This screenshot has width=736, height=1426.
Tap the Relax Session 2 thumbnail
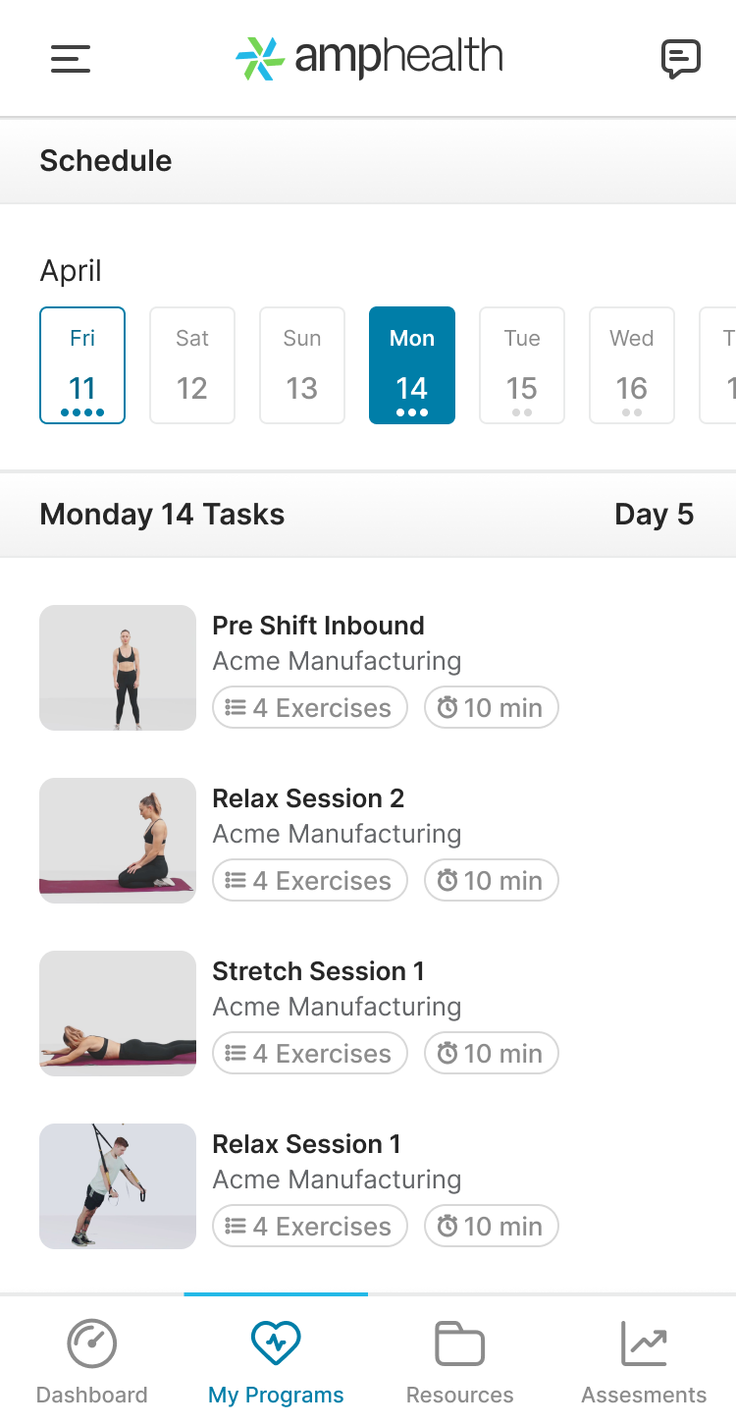coord(118,841)
